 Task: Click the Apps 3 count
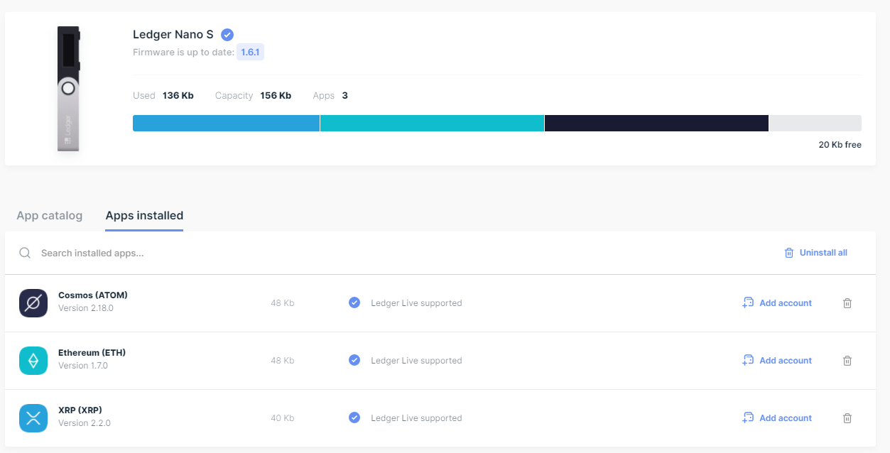tap(344, 95)
